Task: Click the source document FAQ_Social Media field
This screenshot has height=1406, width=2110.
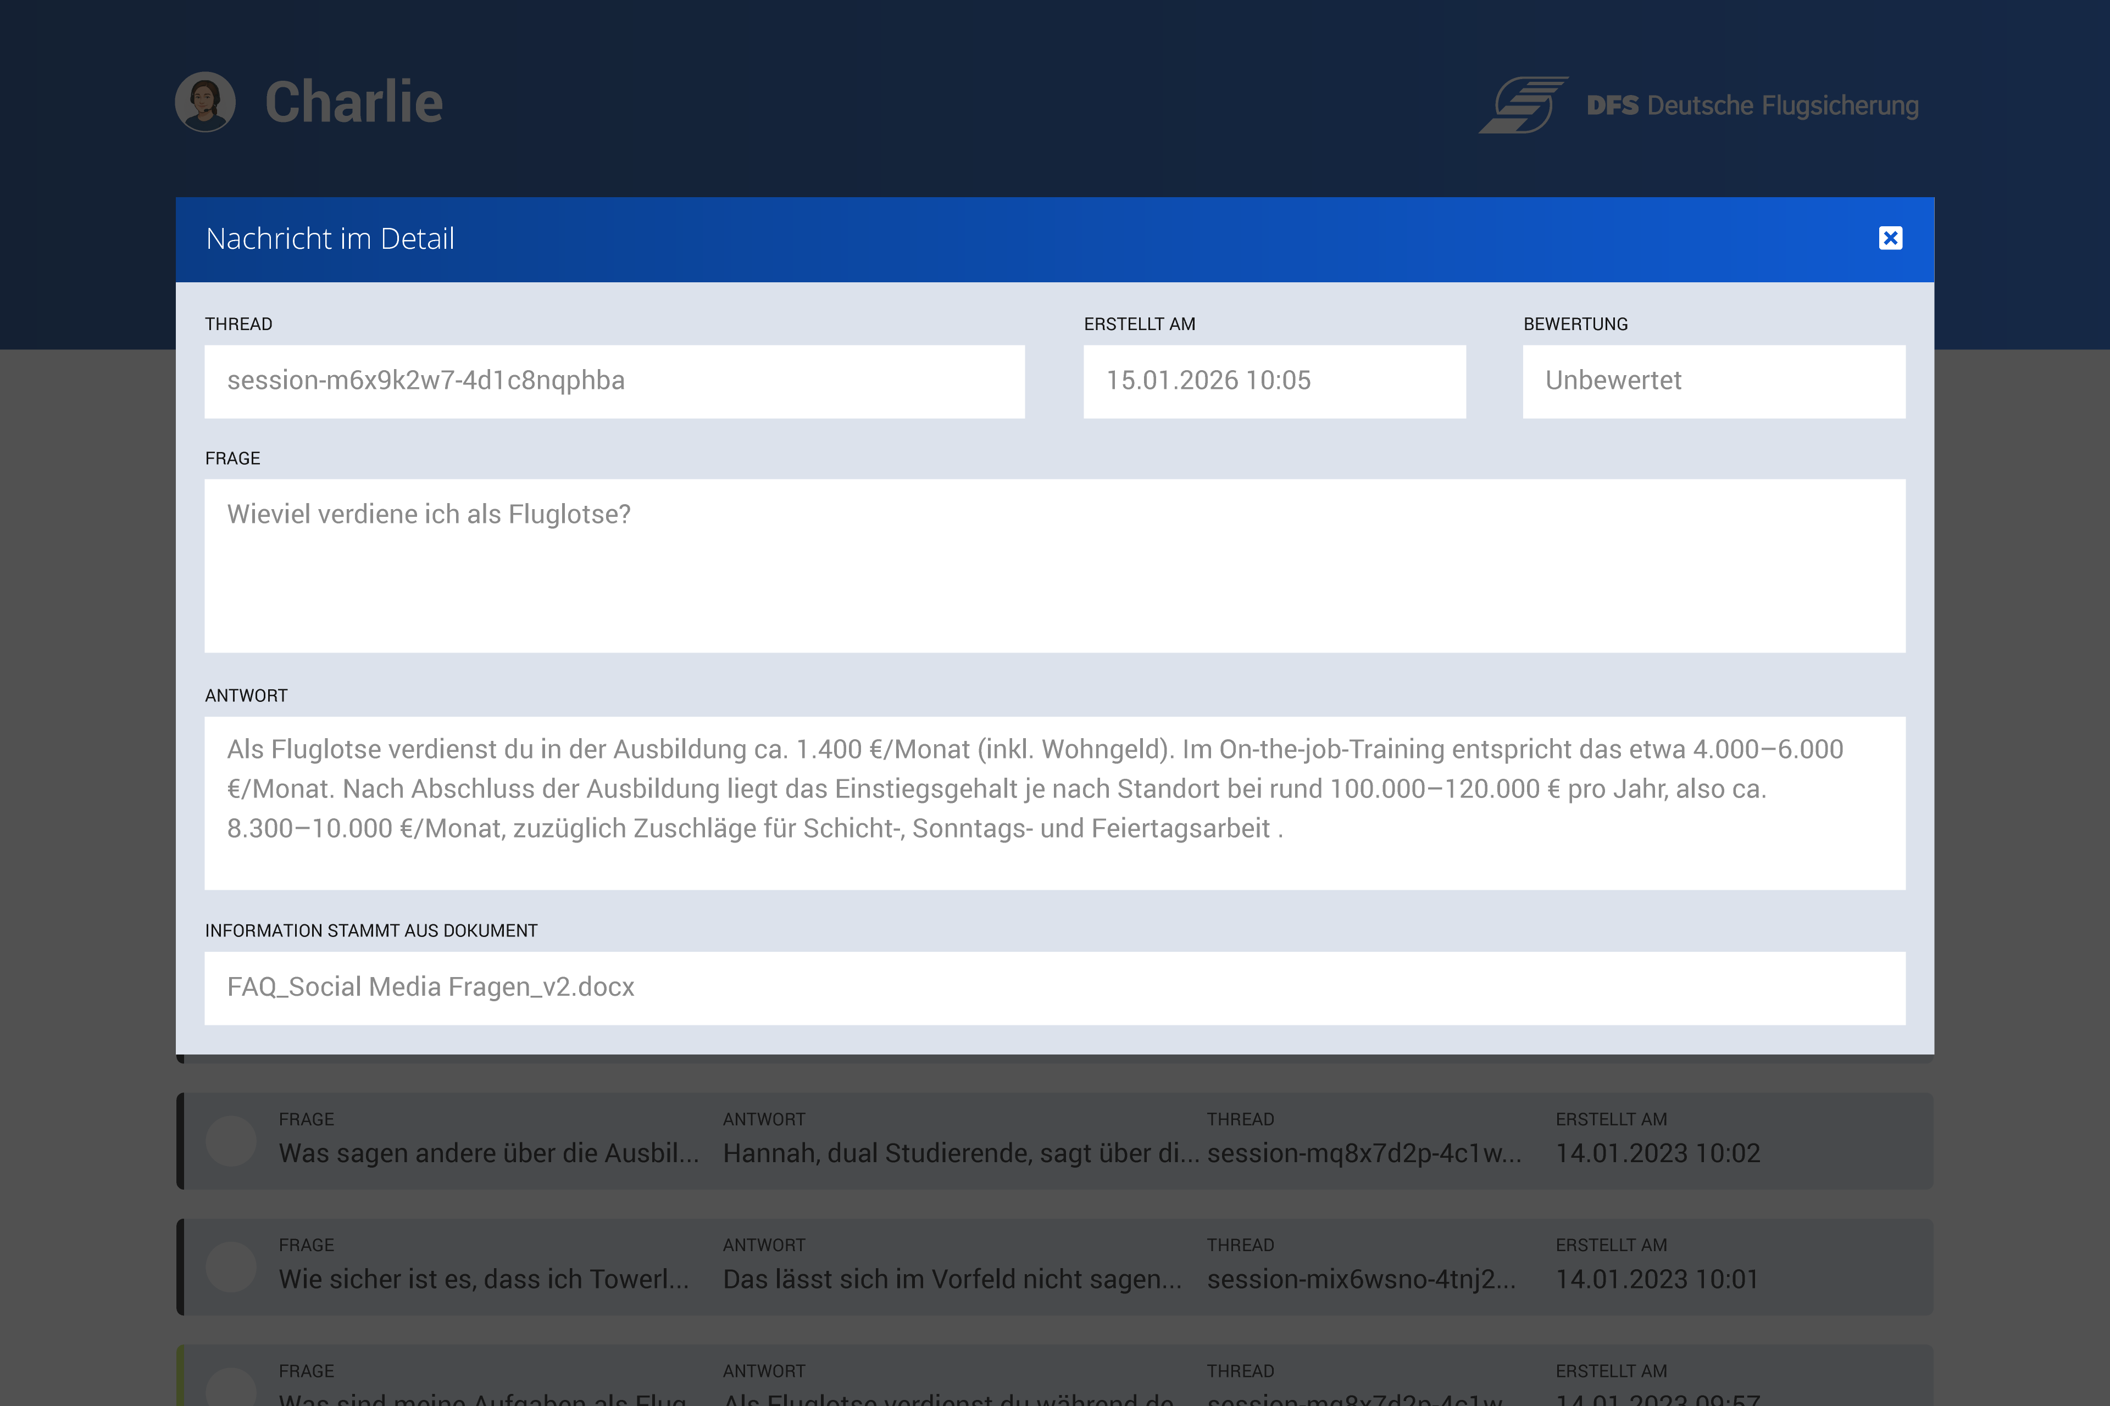Action: [x=1054, y=987]
